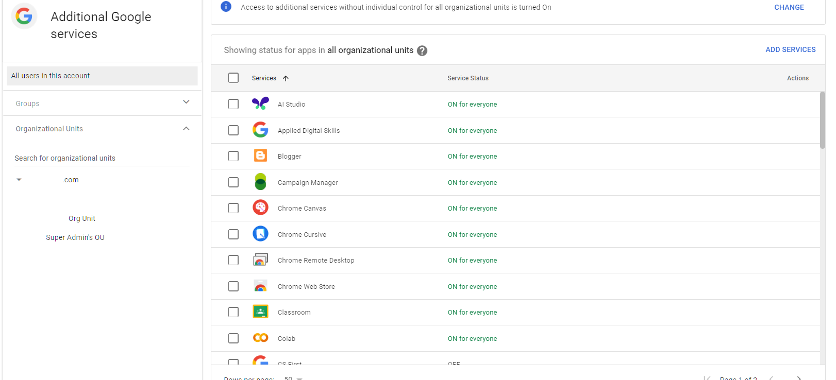Select the Campaign Manager checkbox

(x=233, y=182)
